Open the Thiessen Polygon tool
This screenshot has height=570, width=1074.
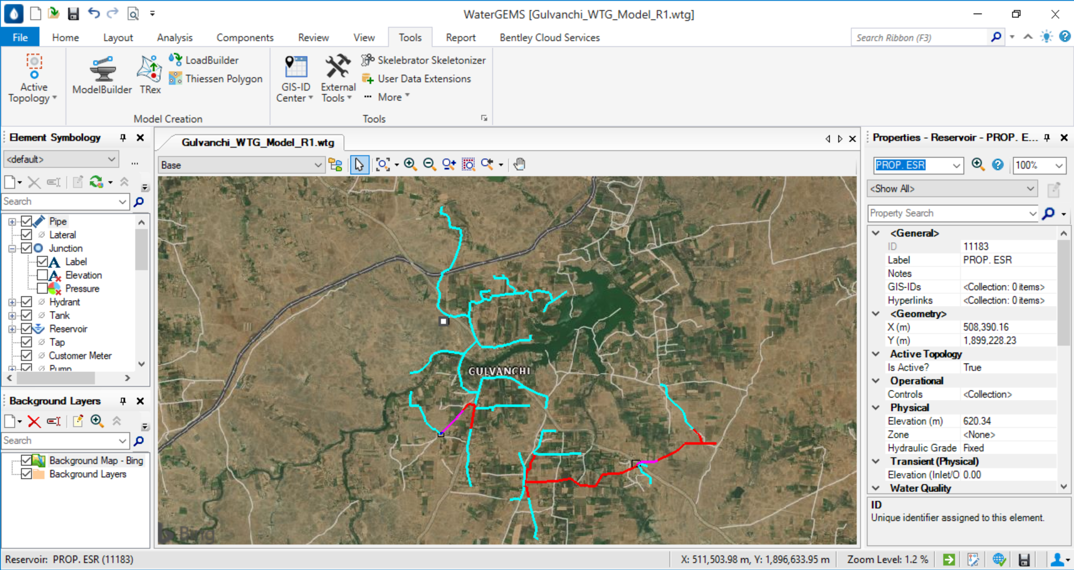[x=216, y=78]
